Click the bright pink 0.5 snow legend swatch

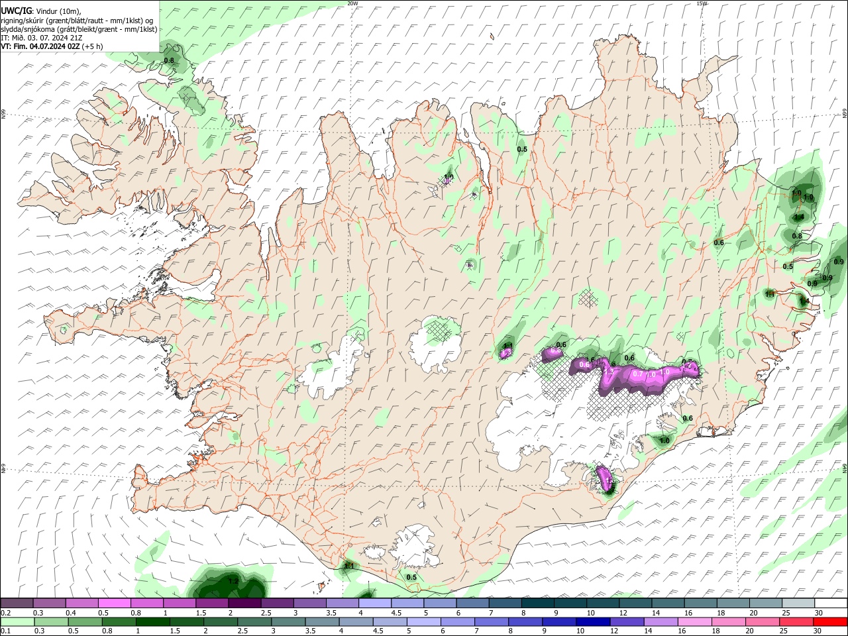click(x=114, y=603)
